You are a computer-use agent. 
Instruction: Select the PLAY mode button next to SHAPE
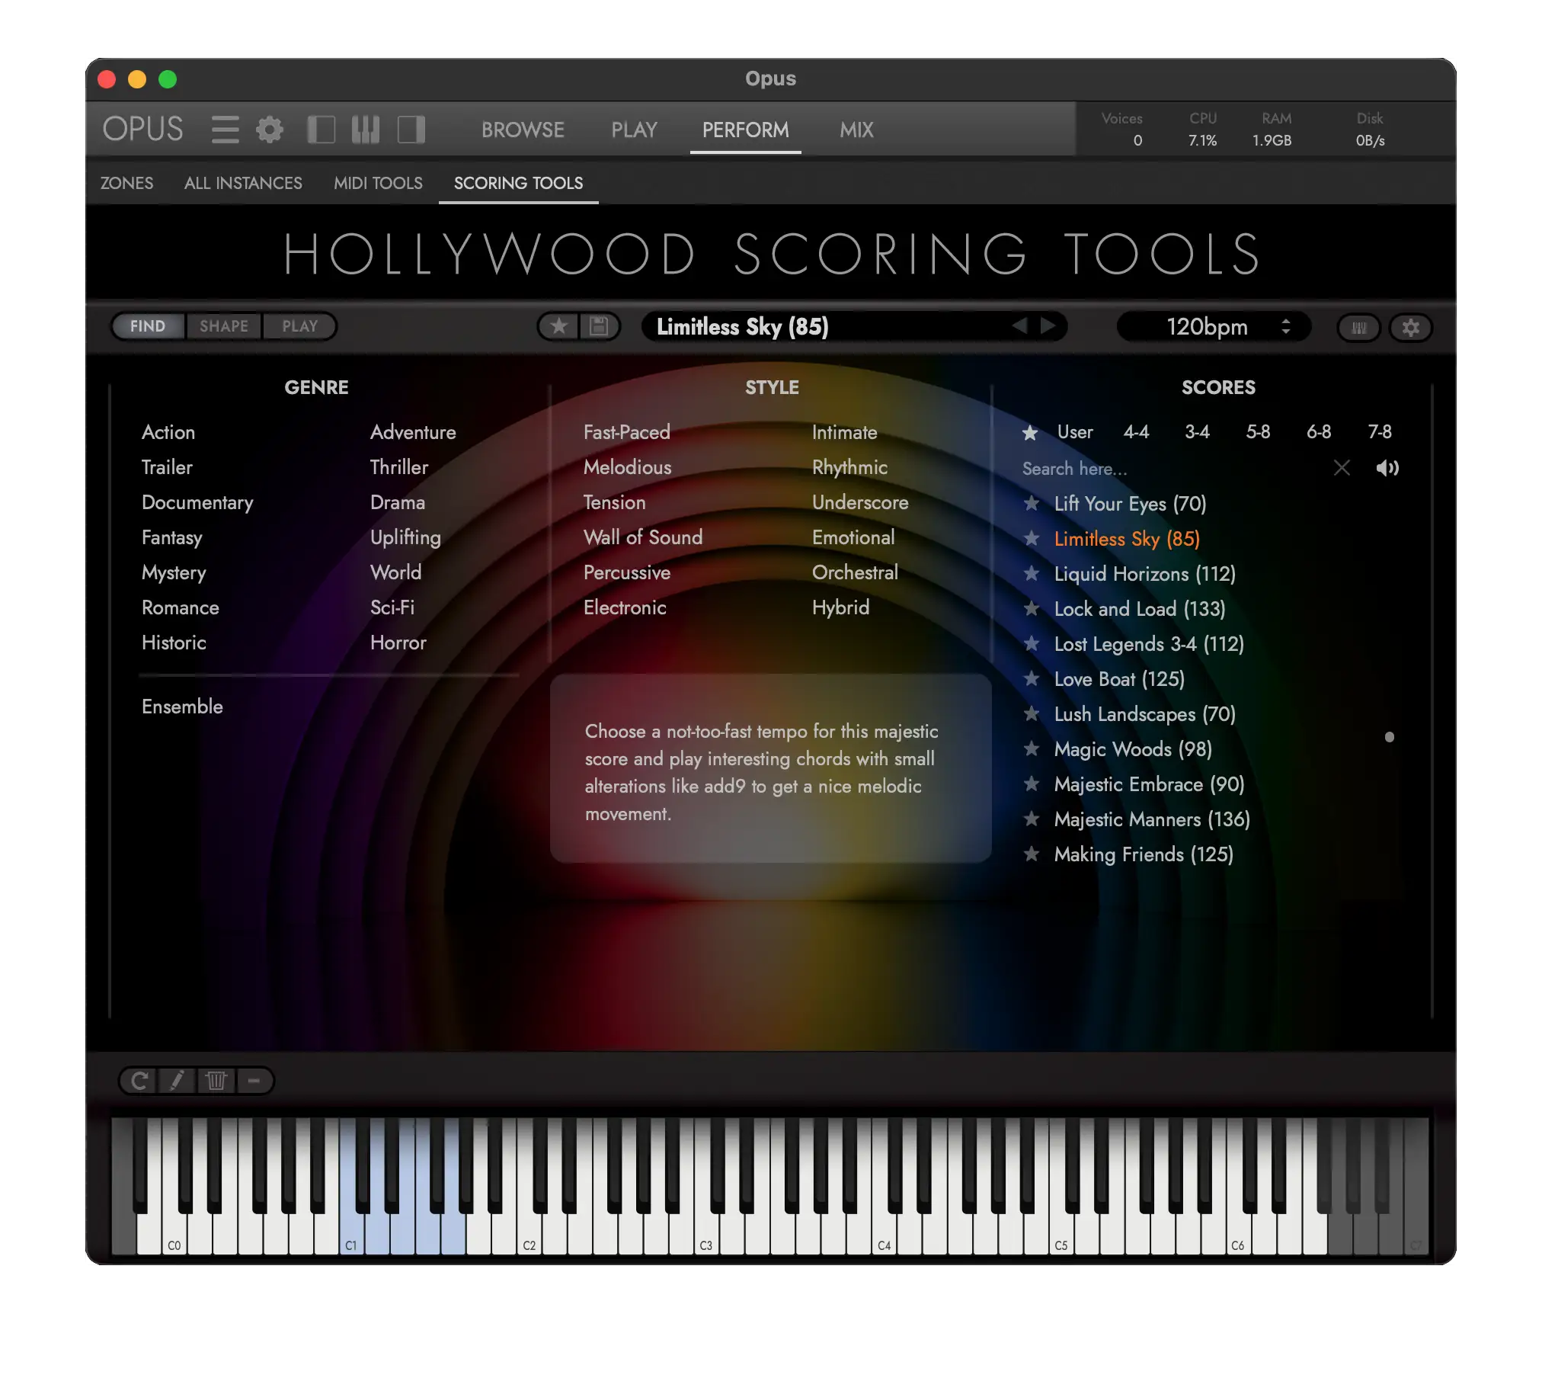(299, 326)
